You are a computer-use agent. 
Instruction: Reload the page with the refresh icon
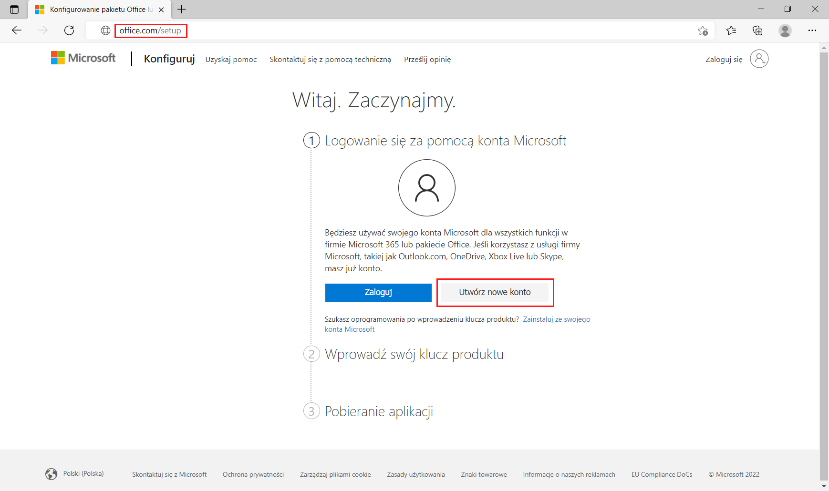click(69, 31)
